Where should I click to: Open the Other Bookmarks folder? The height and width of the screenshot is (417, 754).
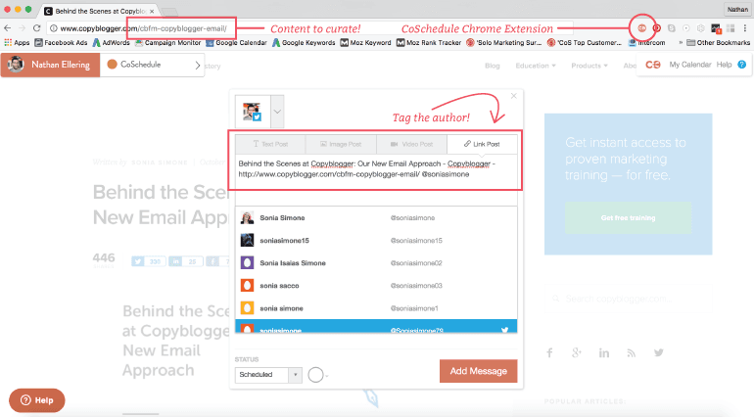pyautogui.click(x=719, y=43)
